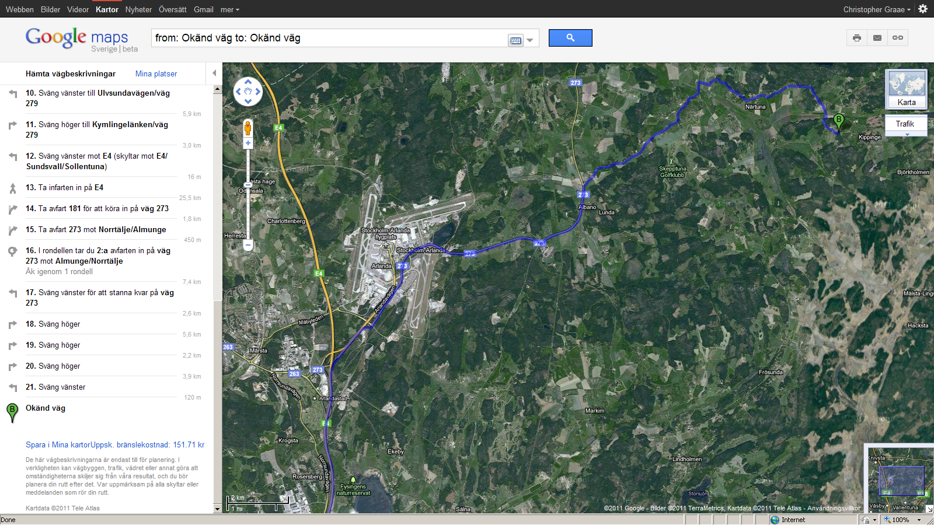This screenshot has width=934, height=525.
Task: Switch to the Karta map view
Action: pos(906,89)
